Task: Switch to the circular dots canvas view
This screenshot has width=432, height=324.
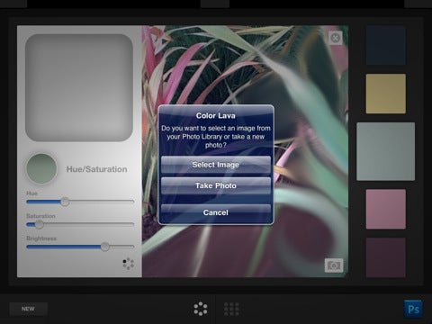Action: 201,309
